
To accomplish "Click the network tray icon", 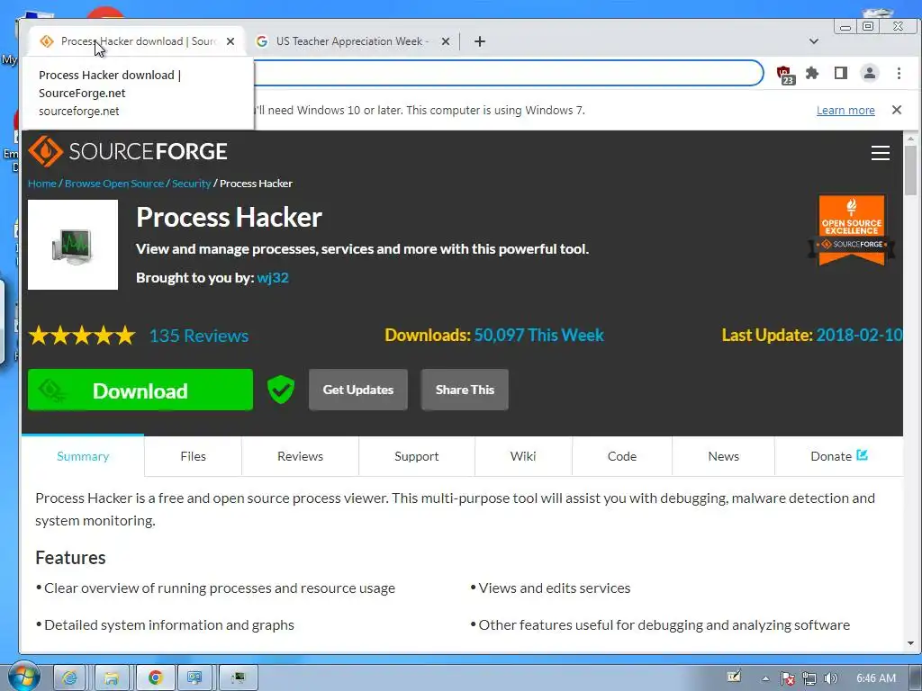I will [x=809, y=678].
